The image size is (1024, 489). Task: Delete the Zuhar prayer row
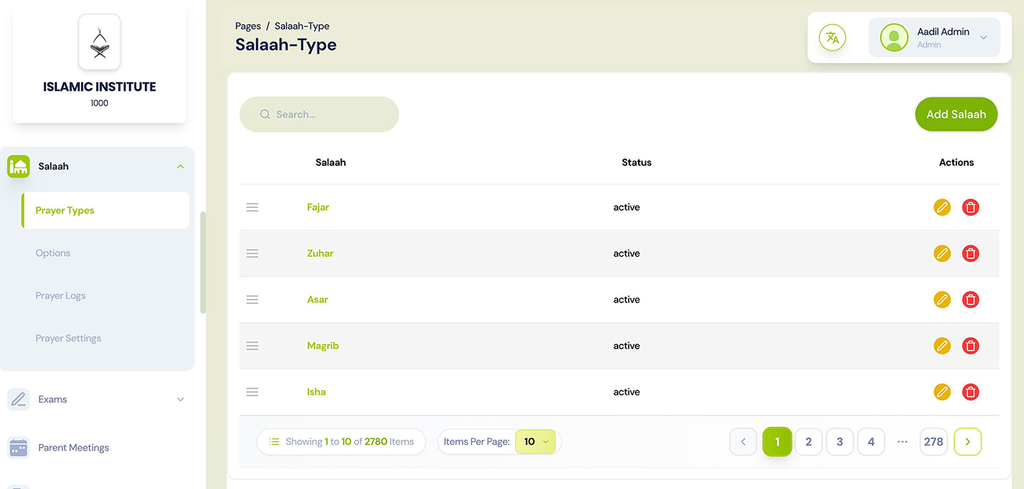(970, 254)
